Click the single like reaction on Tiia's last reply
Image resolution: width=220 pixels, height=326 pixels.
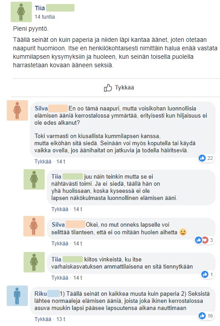click(x=208, y=274)
